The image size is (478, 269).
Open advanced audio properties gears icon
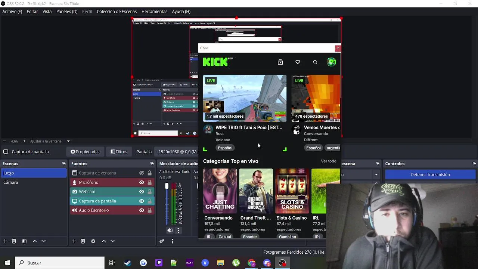162,241
